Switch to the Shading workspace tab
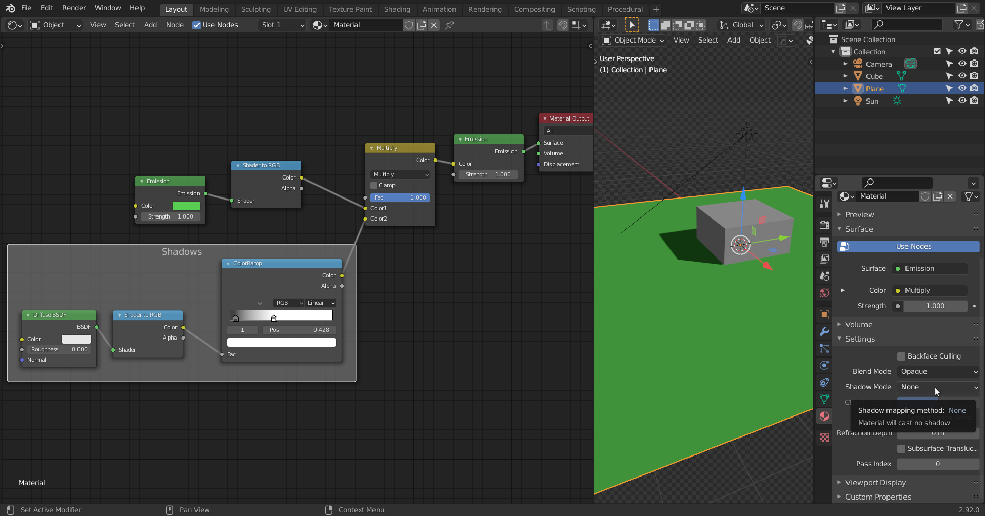Image resolution: width=985 pixels, height=516 pixels. (x=397, y=9)
